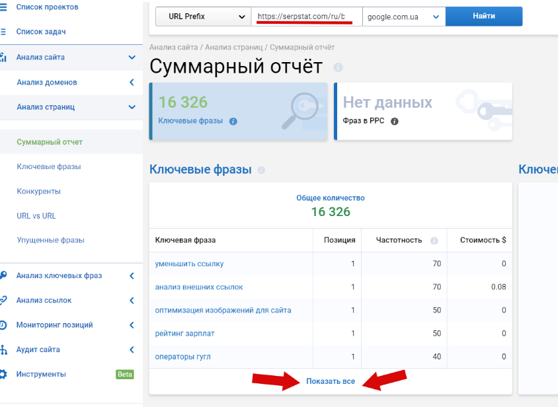558x407 pixels.
Task: Click Ключевая фраза column header
Action: [x=185, y=240]
